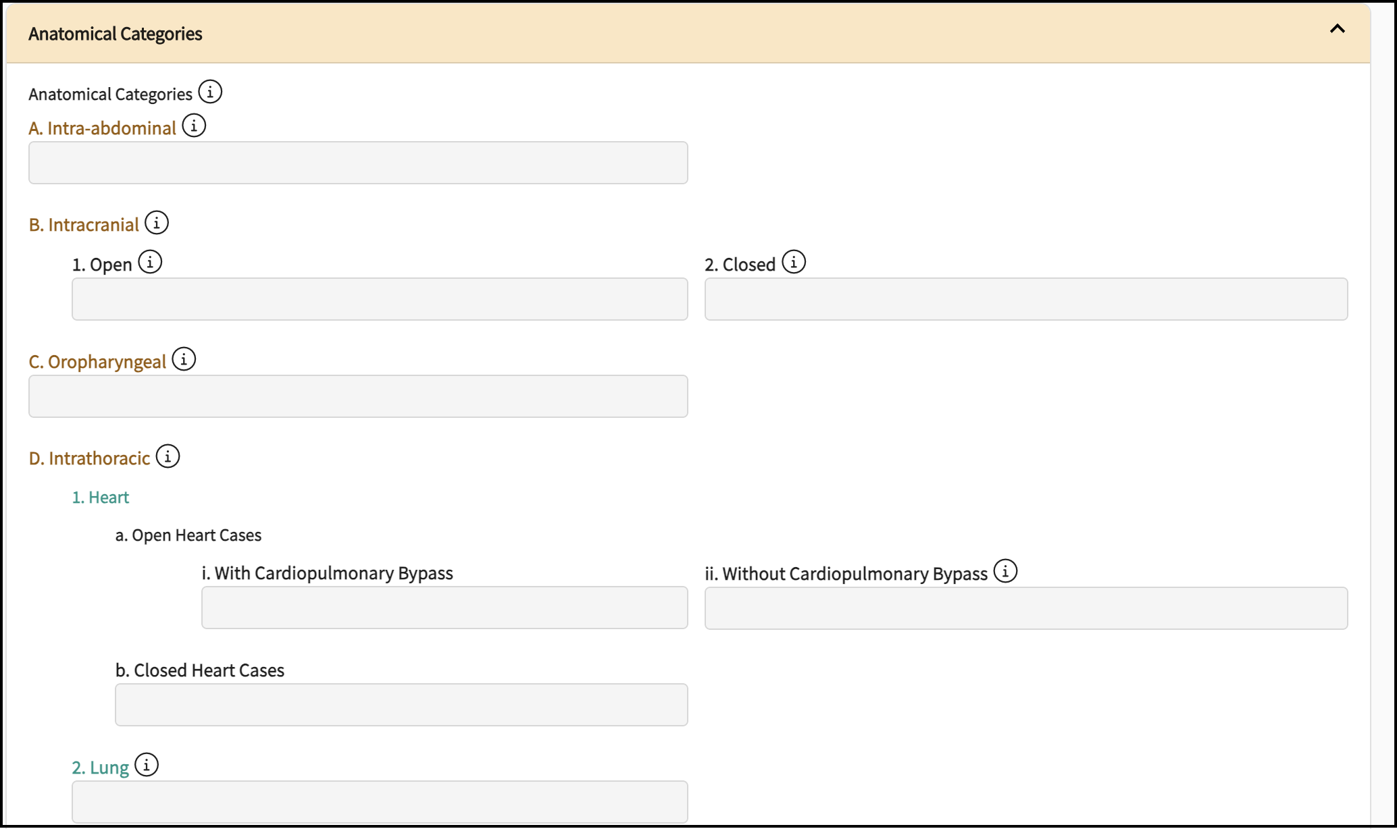
Task: Show info for B. Intracranial
Action: click(157, 223)
